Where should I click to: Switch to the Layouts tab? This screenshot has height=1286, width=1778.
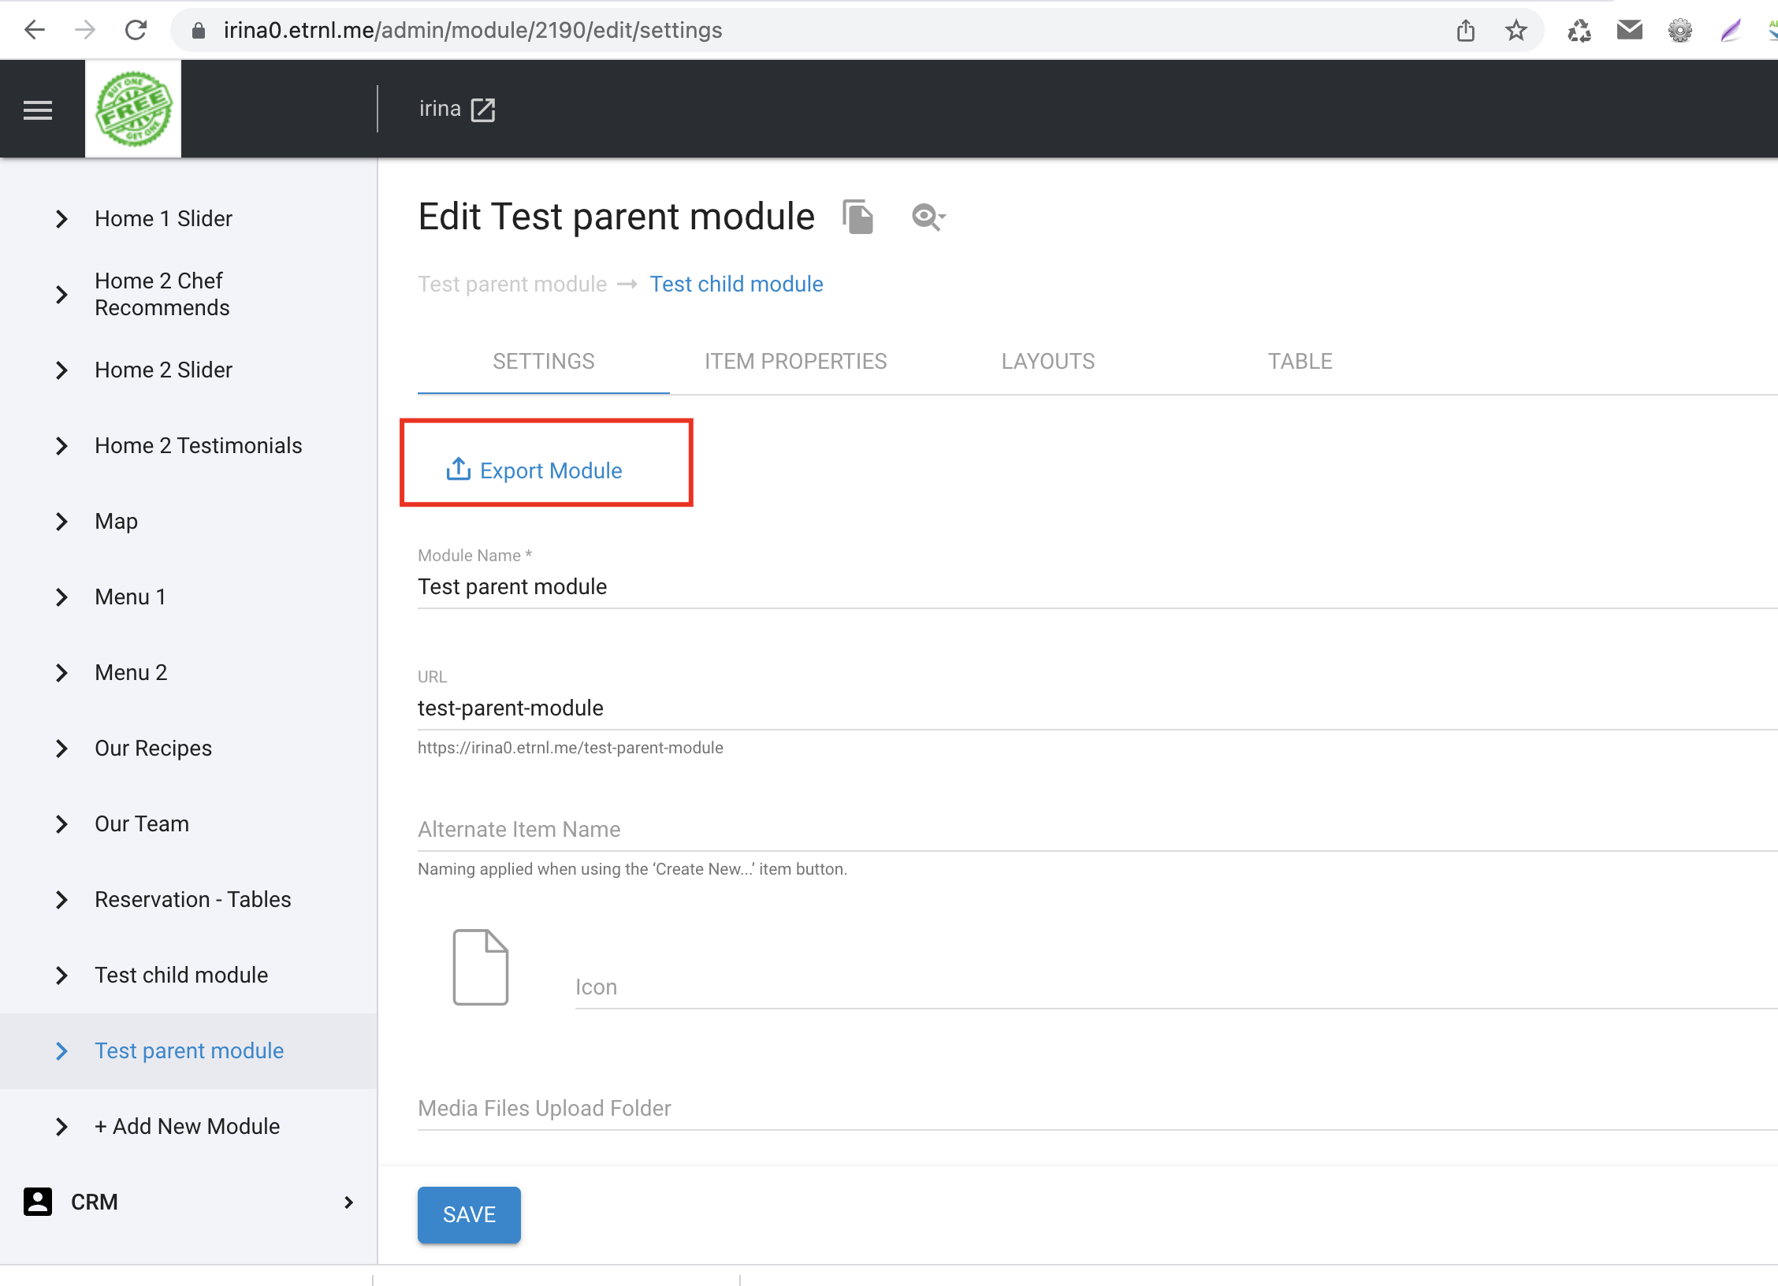pos(1049,362)
